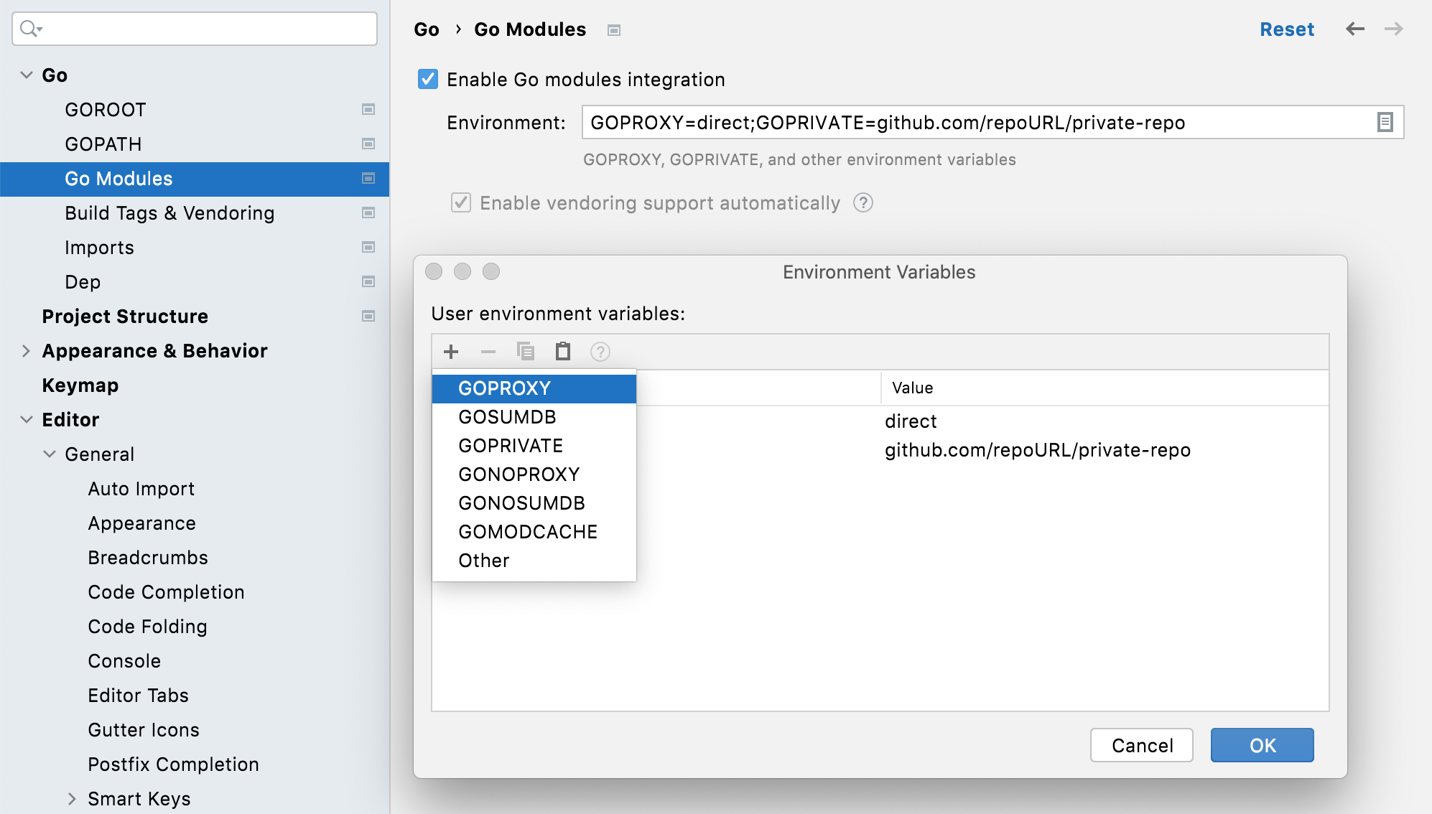Click the Value column header
Image resolution: width=1432 pixels, height=814 pixels.
[1105, 388]
